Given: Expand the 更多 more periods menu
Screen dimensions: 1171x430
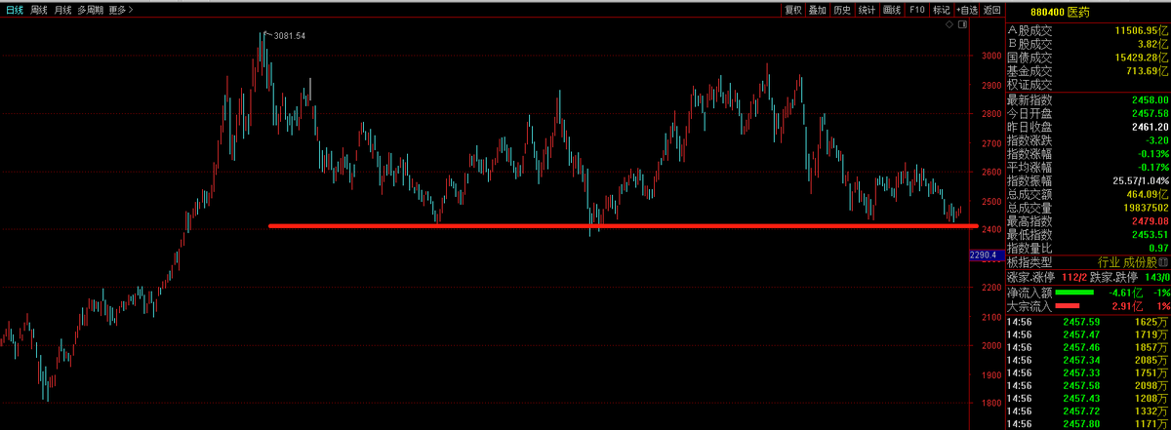Looking at the screenshot, I should click(x=122, y=10).
